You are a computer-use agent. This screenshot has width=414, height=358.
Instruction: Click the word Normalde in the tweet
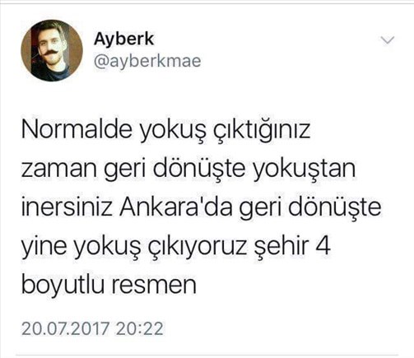(77, 129)
